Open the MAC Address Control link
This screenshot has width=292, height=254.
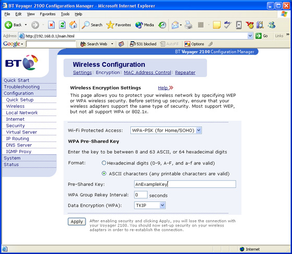pos(148,72)
